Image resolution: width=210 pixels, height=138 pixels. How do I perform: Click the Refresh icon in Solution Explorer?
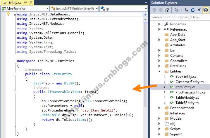193,10
